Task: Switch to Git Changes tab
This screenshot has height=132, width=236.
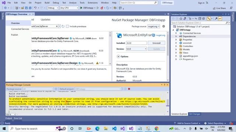Action: 195,114
